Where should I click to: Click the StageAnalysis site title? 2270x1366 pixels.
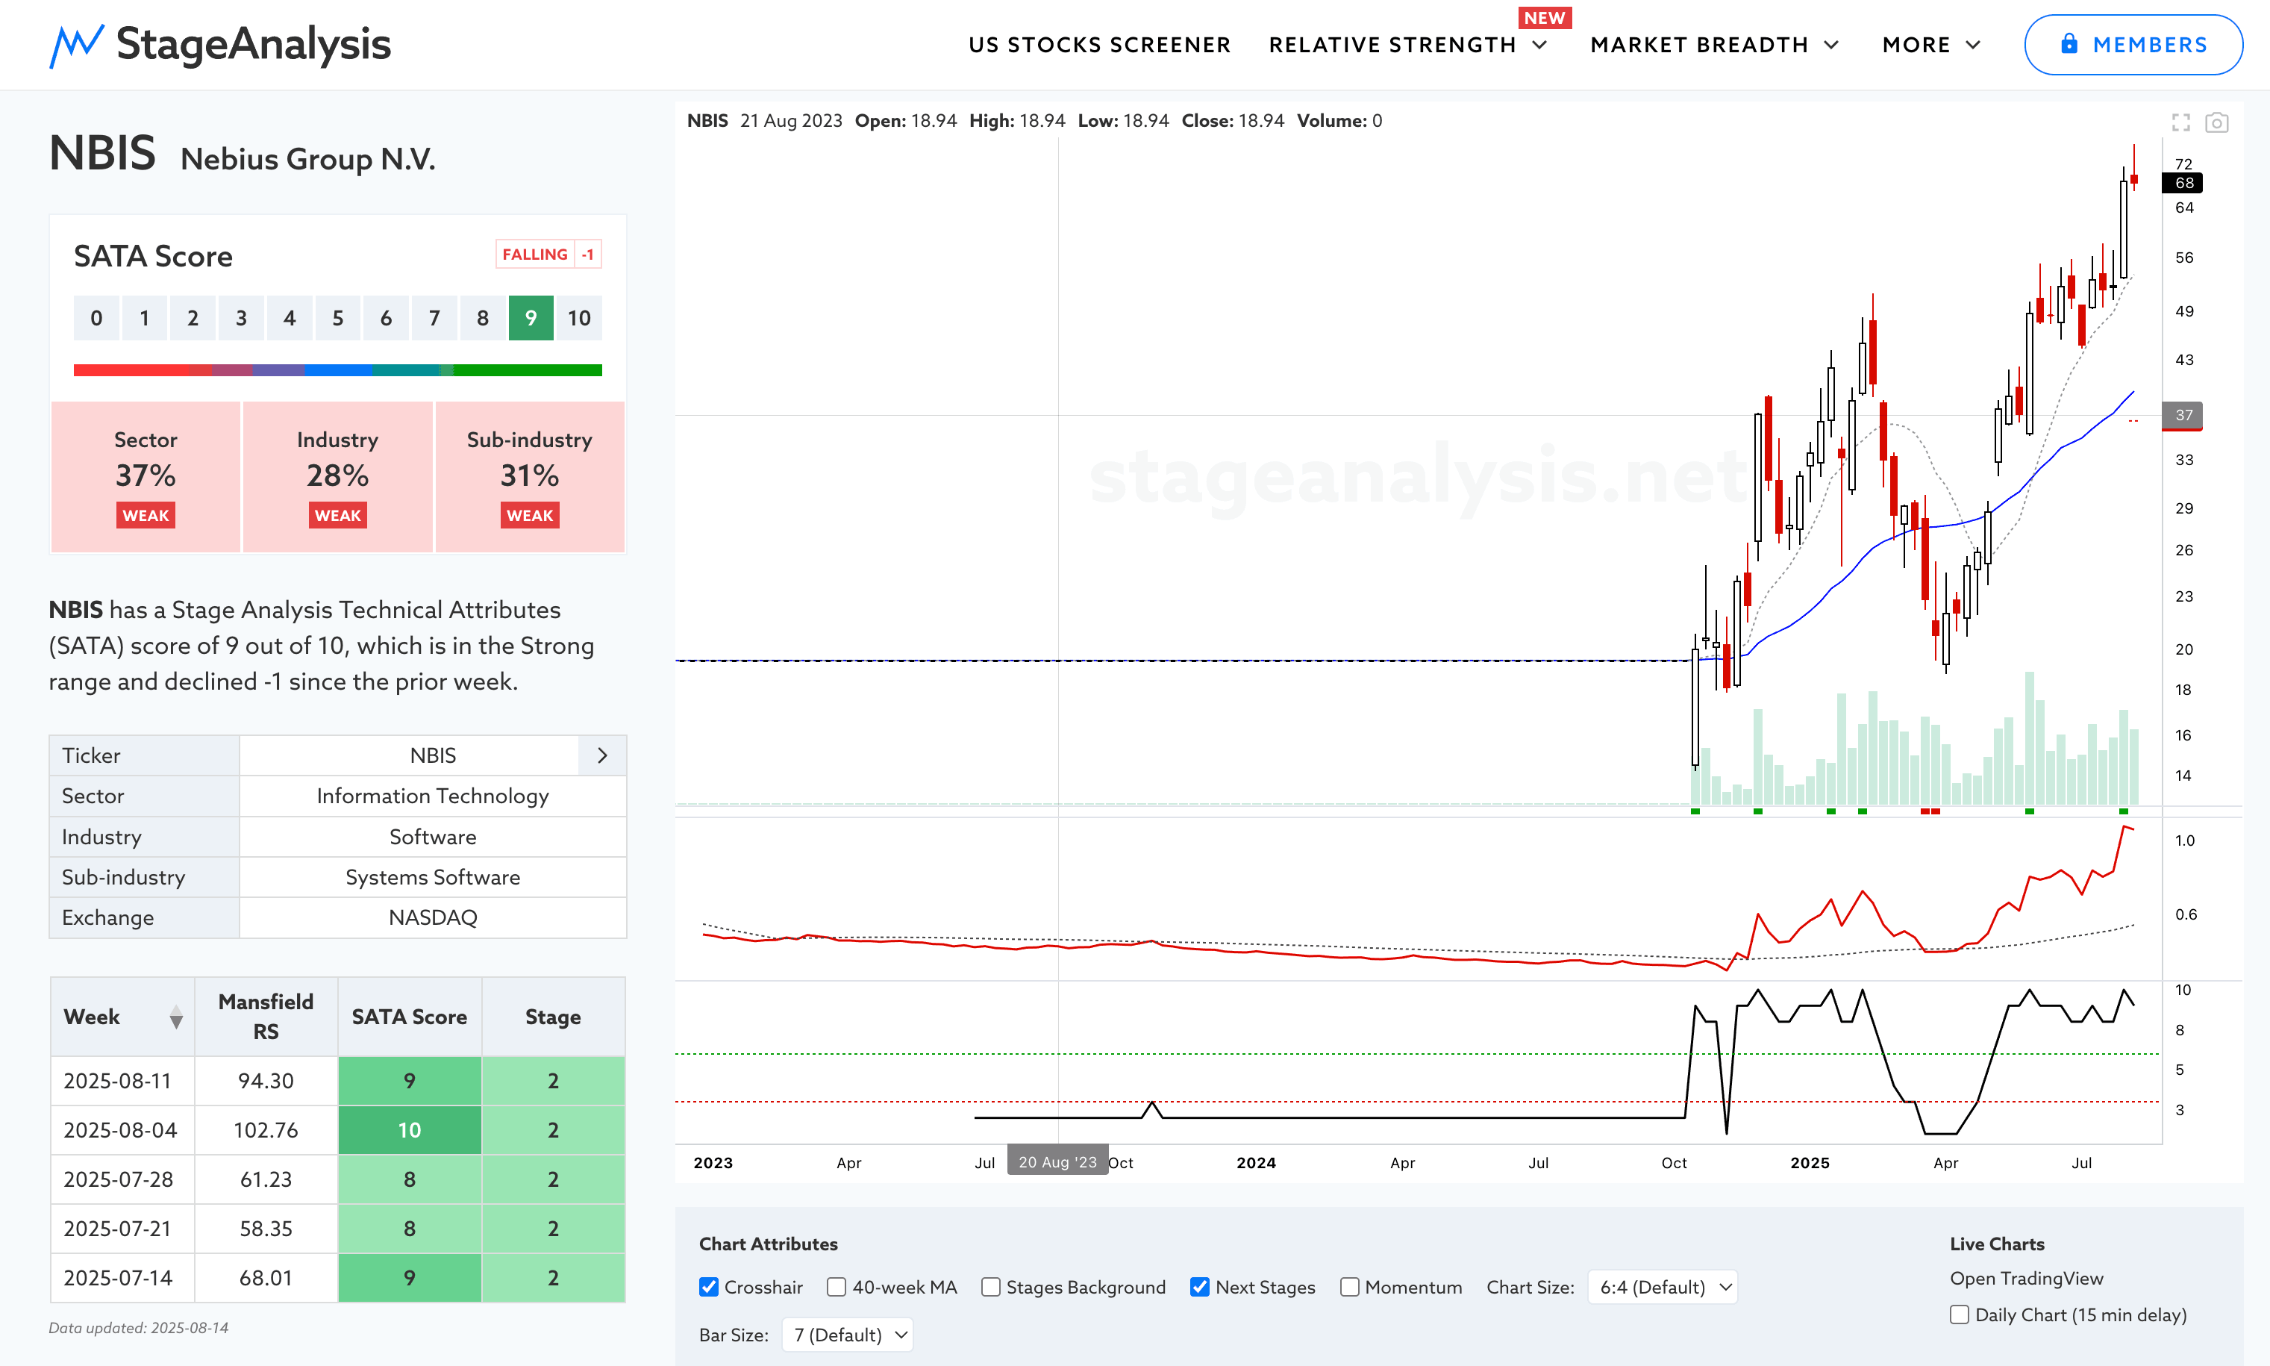click(x=253, y=44)
